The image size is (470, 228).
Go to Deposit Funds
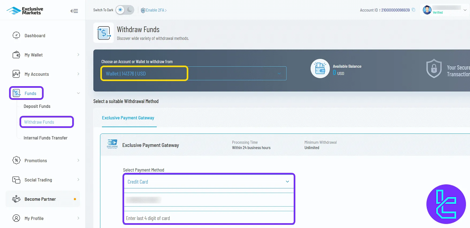37,106
